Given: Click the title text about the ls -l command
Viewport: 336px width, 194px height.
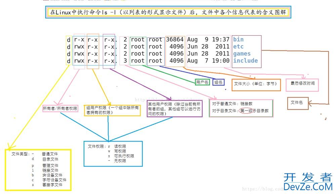Looking at the screenshot, I should (x=168, y=12).
